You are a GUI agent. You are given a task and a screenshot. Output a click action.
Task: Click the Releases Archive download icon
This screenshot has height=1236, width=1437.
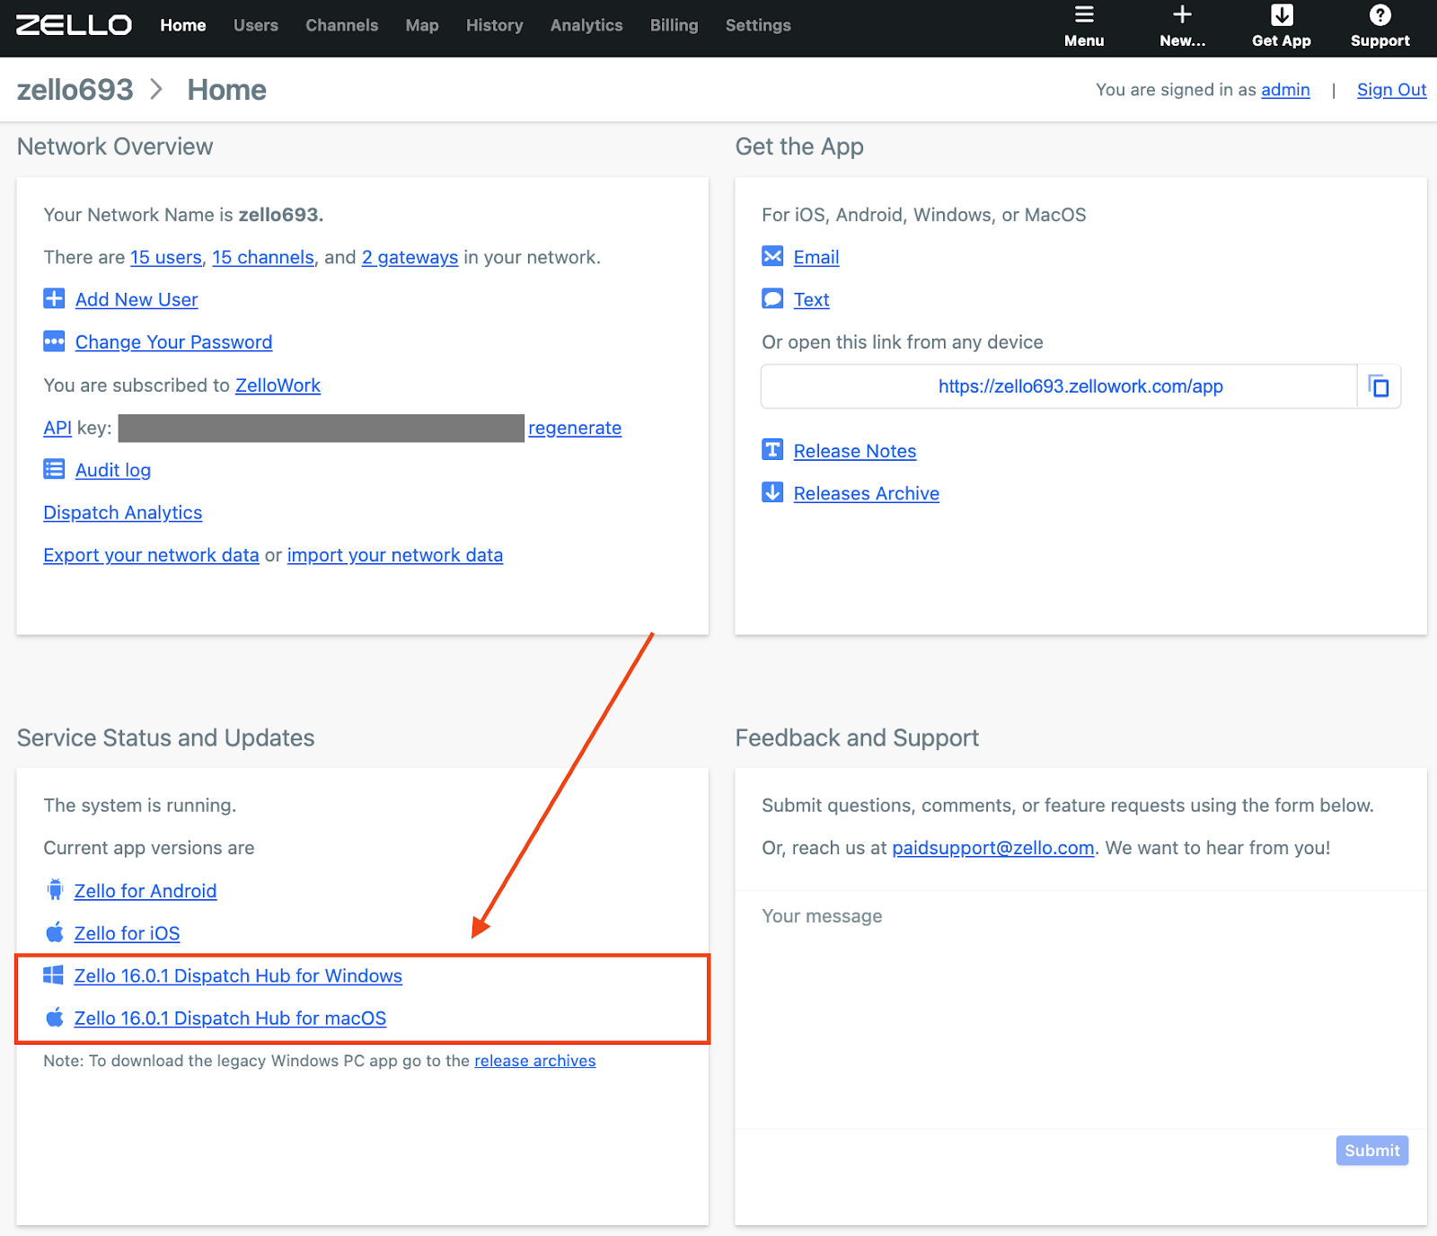tap(772, 492)
